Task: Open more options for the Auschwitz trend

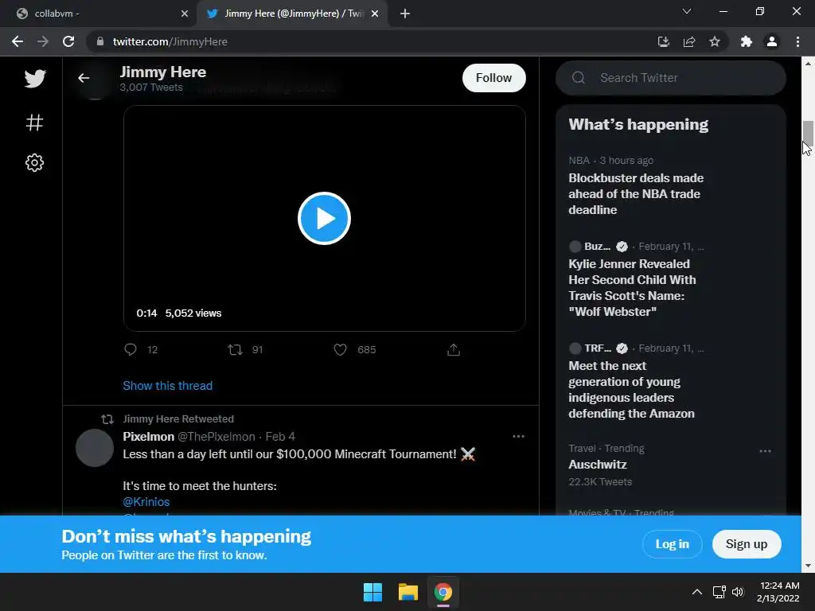Action: [x=765, y=451]
